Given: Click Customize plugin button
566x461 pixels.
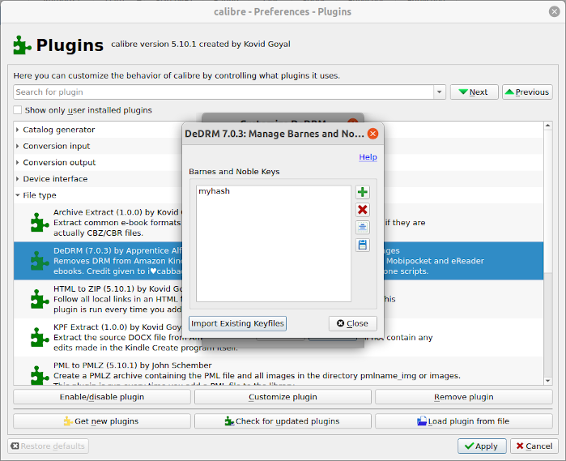Looking at the screenshot, I should [283, 397].
